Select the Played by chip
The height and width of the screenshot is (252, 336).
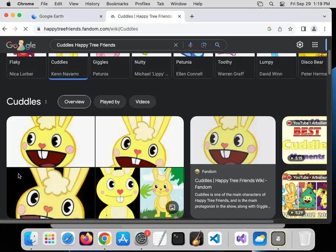[110, 102]
